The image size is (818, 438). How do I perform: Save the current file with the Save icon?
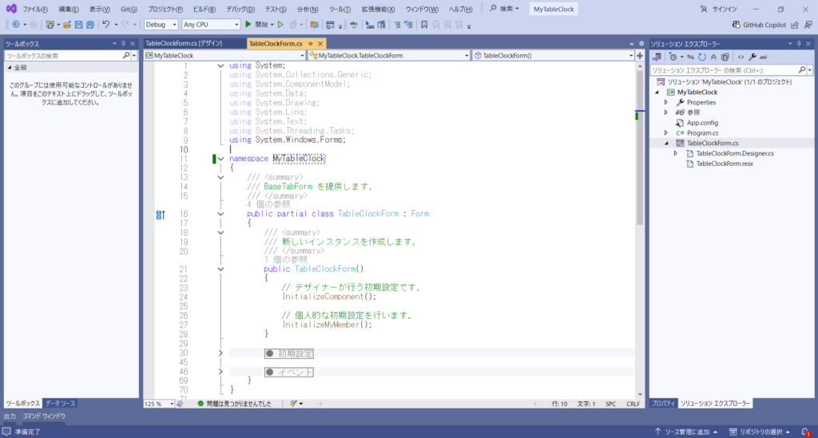tap(79, 25)
